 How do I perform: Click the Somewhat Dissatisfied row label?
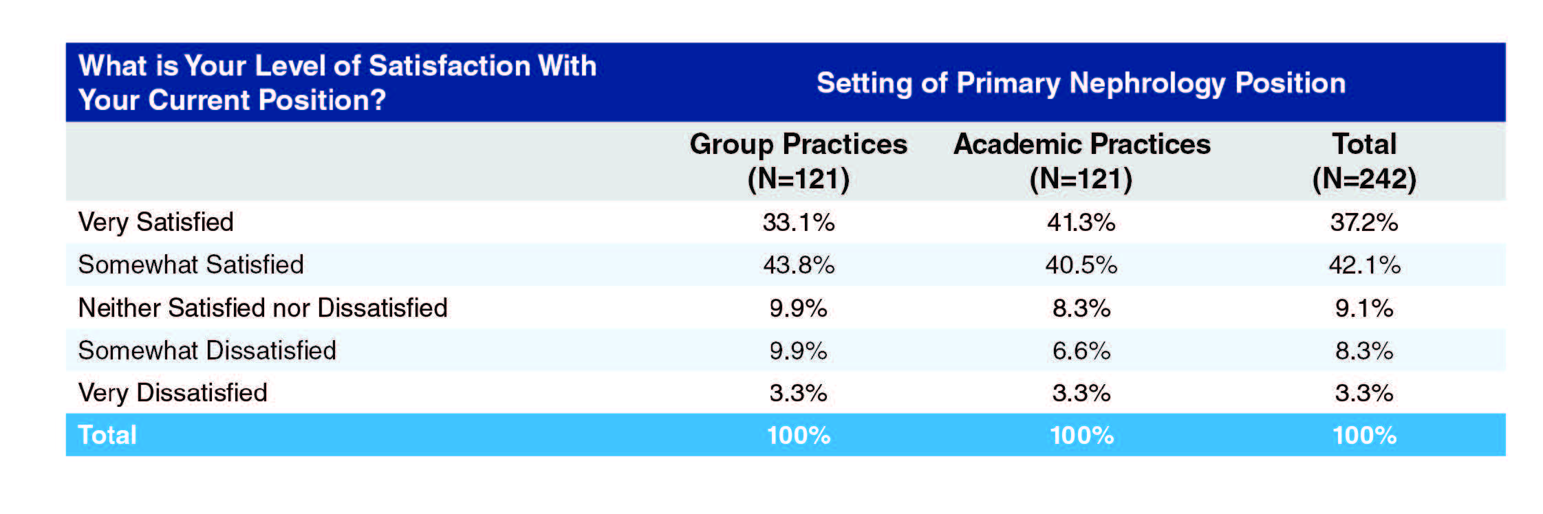(x=207, y=350)
